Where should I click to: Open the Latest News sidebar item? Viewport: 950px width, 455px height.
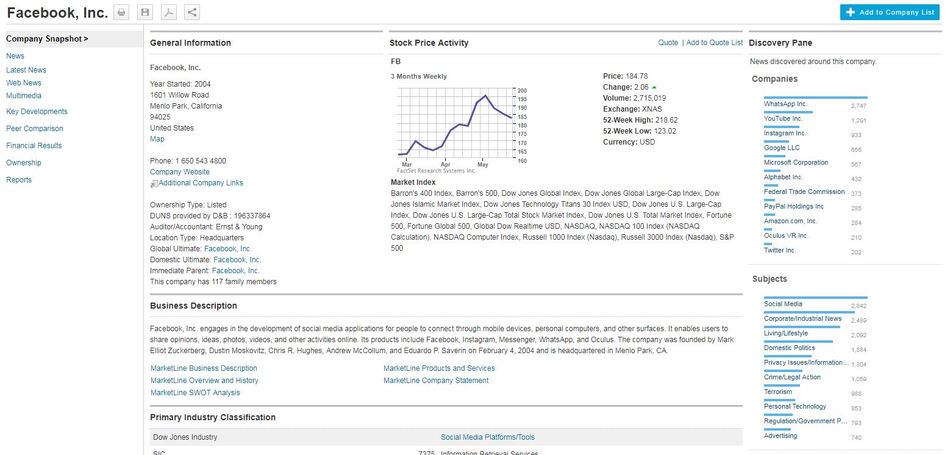tap(26, 70)
